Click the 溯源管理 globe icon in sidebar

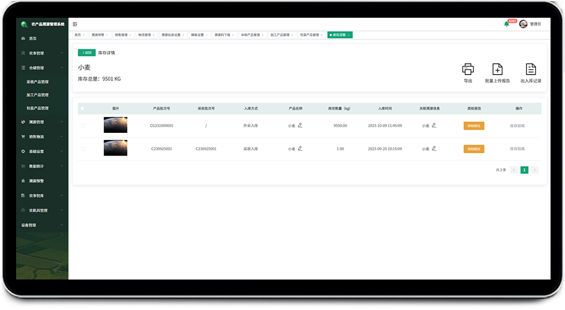pyautogui.click(x=23, y=122)
